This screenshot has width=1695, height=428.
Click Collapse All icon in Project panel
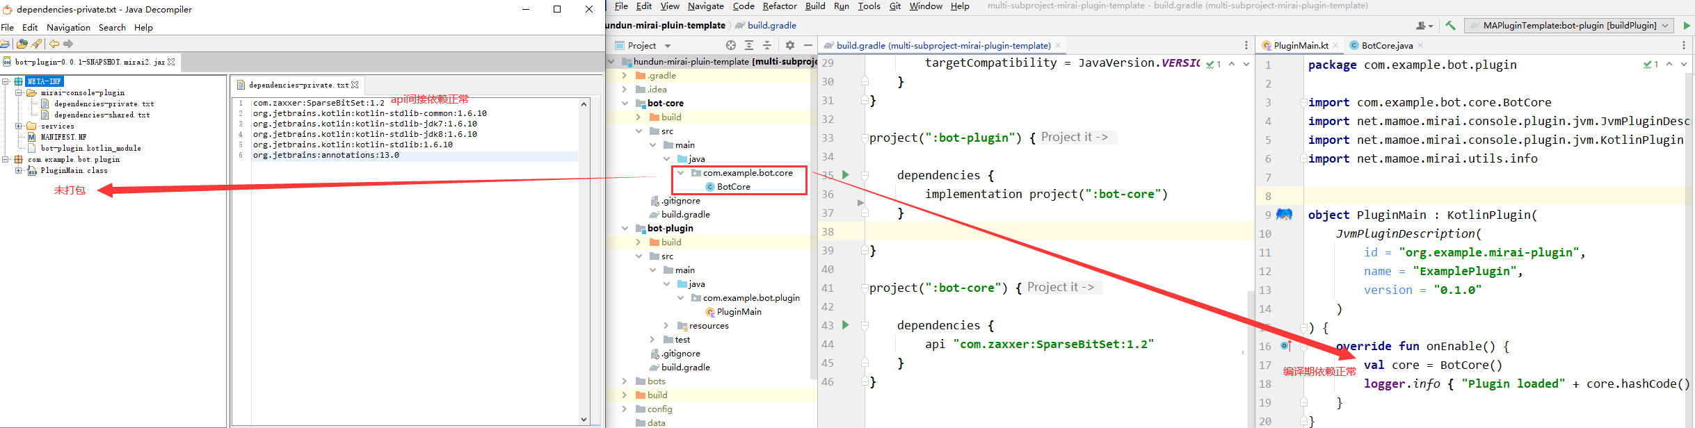coord(767,45)
